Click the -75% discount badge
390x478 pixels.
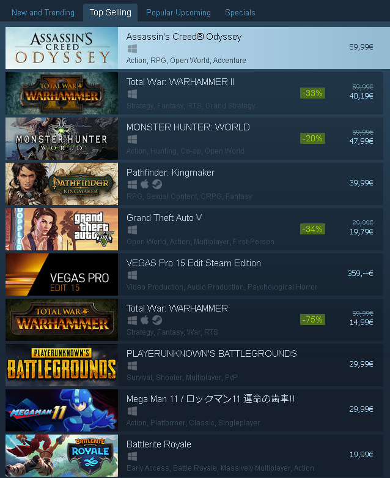tap(312, 319)
